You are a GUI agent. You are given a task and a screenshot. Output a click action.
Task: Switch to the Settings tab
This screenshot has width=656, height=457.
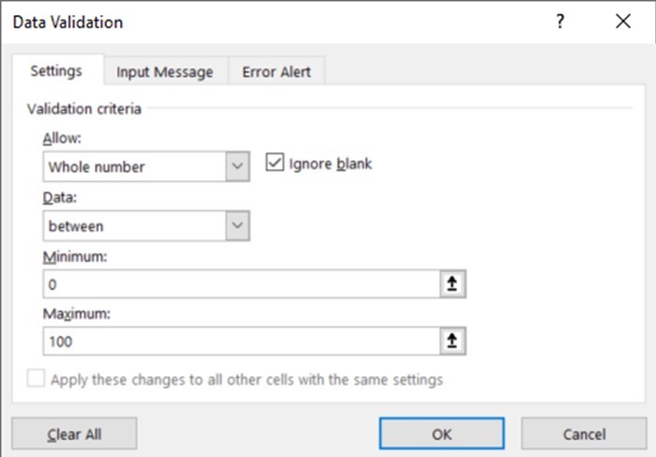coord(56,71)
